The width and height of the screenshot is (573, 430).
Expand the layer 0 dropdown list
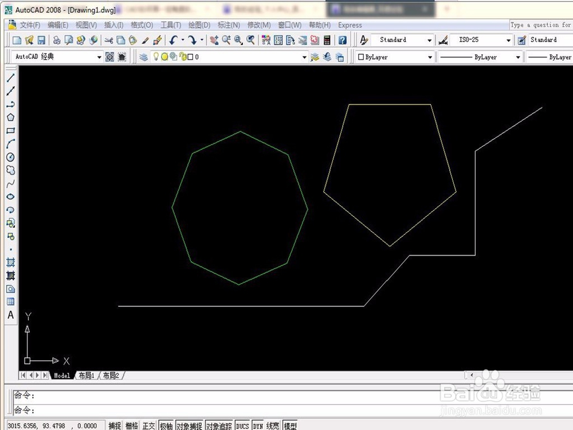point(304,57)
